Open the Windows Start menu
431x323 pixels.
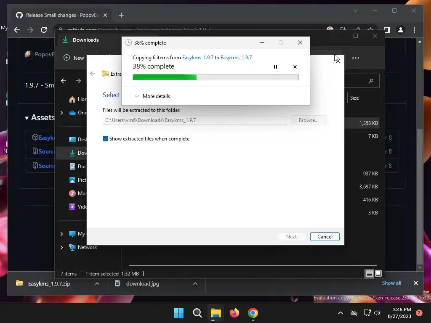point(178,313)
